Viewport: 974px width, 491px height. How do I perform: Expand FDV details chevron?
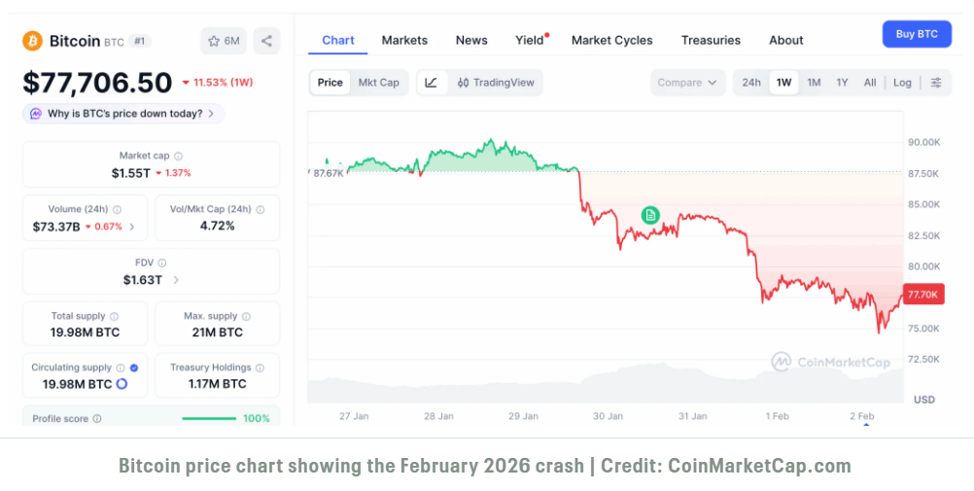click(x=176, y=280)
